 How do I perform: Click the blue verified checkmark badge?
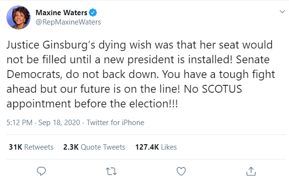point(93,13)
